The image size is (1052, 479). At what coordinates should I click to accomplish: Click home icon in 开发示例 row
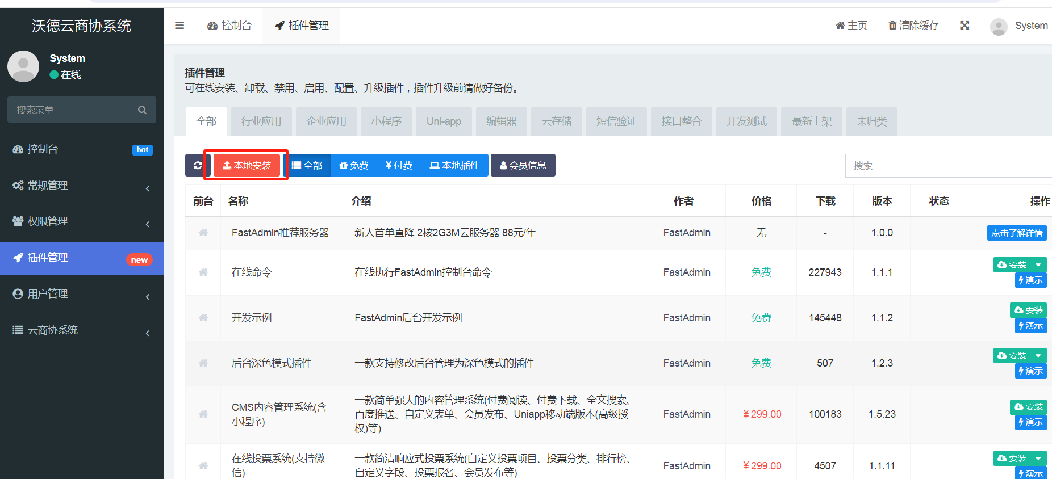click(203, 318)
